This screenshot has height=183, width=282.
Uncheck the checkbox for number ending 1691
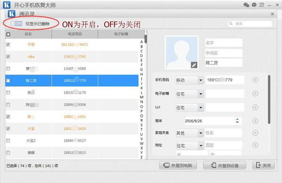click(8, 117)
